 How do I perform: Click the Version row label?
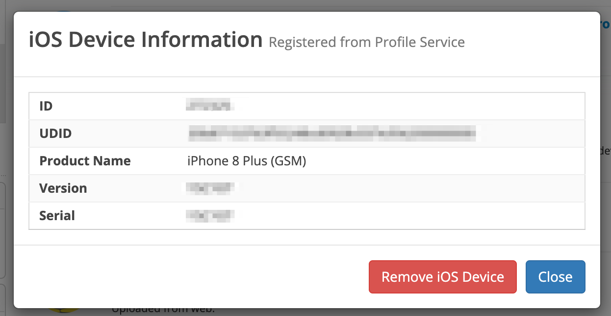[63, 188]
